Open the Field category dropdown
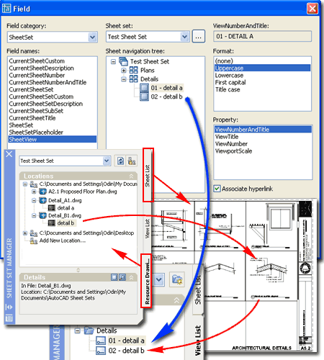Viewport: 324px width, 360px height. click(x=92, y=37)
